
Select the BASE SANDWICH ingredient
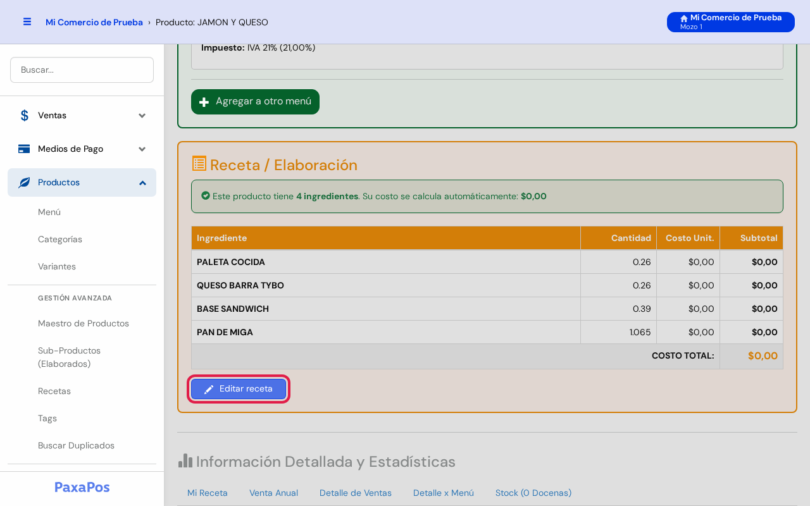coord(487,309)
